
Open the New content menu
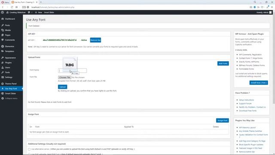[38, 12]
